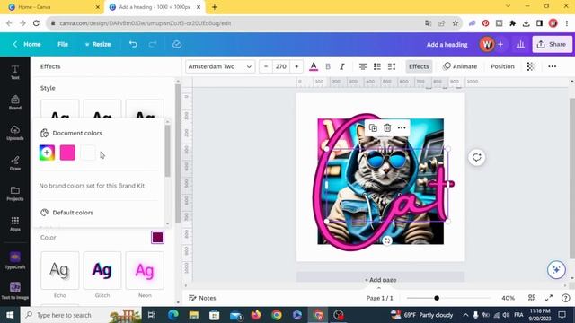Open the Apps sidebar panel
Screen dimensions: 575x323
(x=15, y=223)
